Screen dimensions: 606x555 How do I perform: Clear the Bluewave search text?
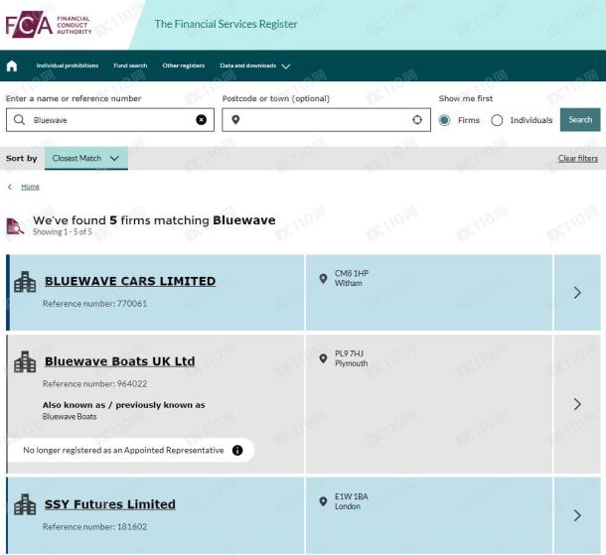point(201,120)
